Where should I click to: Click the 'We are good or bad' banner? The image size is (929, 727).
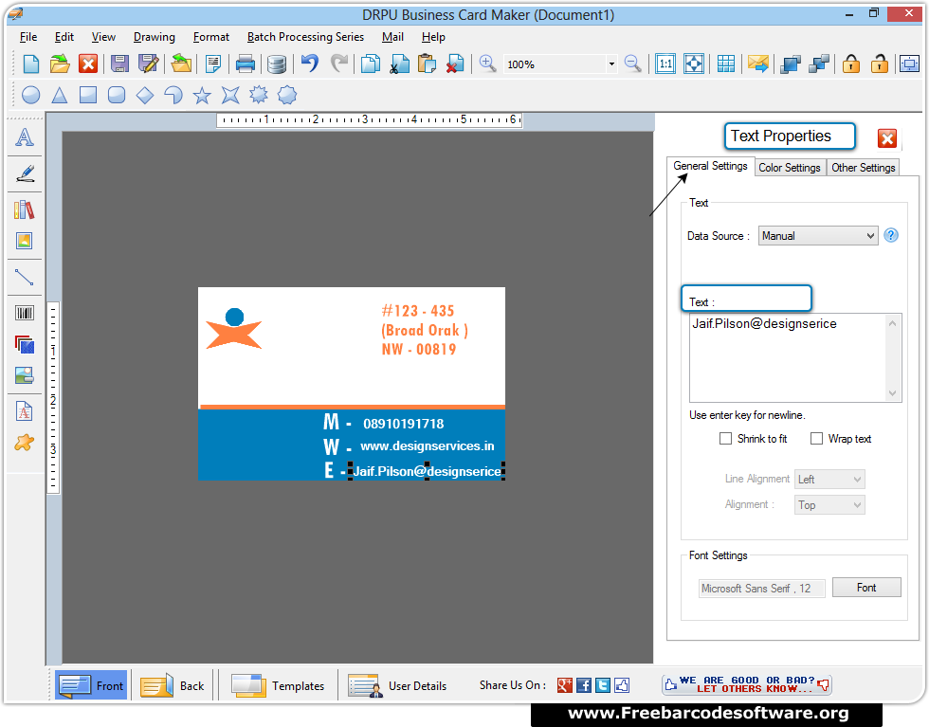pyautogui.click(x=747, y=684)
